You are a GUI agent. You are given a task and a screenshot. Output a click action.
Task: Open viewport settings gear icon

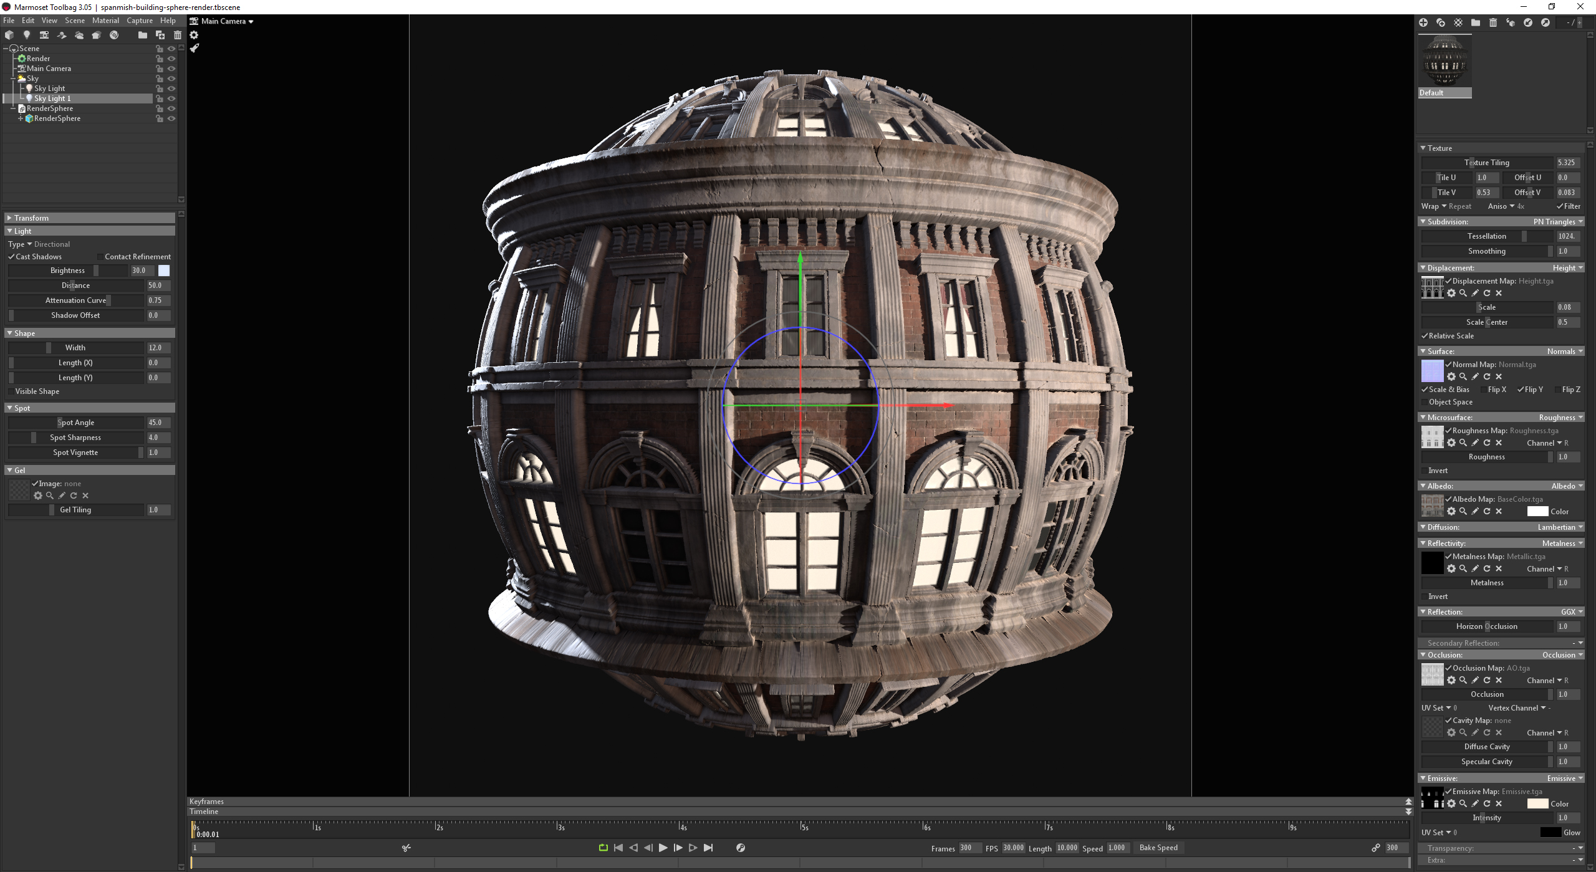(194, 35)
